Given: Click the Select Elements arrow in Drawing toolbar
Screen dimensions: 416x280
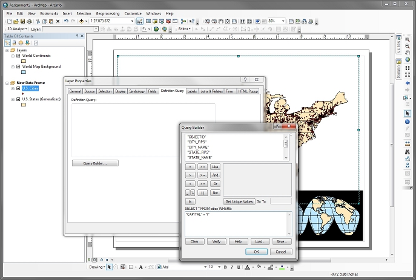Looking at the screenshot, I should (x=109, y=267).
